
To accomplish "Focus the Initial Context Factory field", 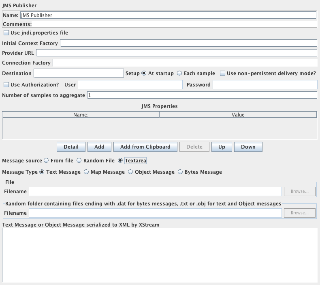I will click(x=188, y=43).
